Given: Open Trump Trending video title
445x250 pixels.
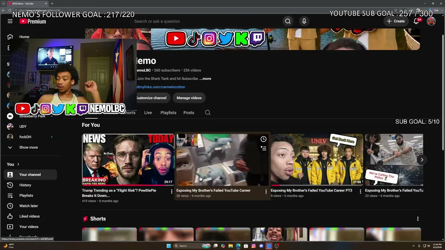Looking at the screenshot, I should click(x=119, y=193).
